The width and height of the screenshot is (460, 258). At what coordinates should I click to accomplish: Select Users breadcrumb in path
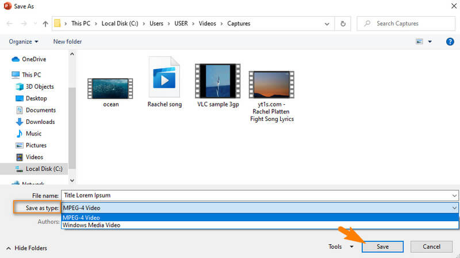pyautogui.click(x=156, y=24)
